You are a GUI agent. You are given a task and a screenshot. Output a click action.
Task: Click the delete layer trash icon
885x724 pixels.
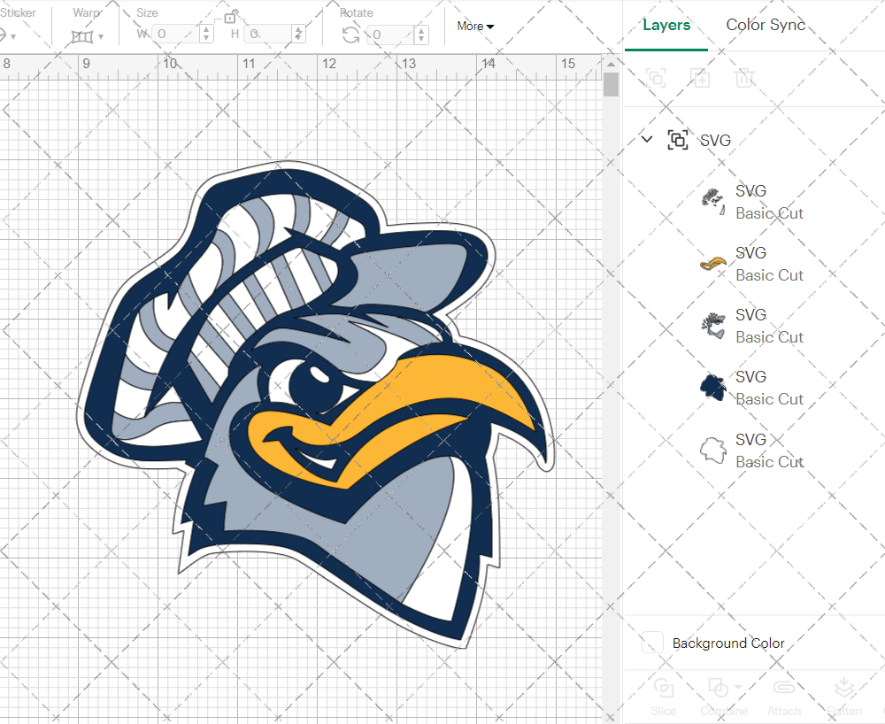[x=745, y=78]
